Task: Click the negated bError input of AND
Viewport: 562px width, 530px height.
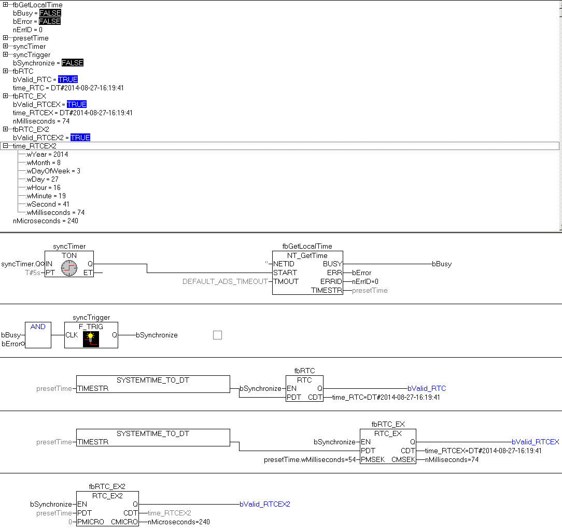Action: coord(11,344)
